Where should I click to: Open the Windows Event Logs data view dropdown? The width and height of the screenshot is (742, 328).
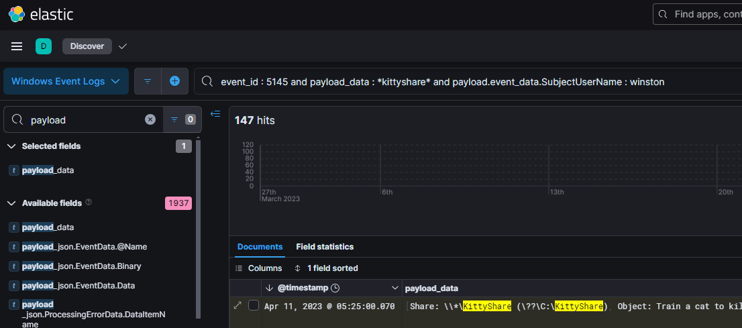coord(66,81)
